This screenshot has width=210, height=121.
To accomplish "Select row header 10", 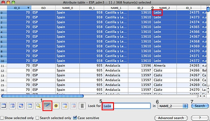I will coord(3,61).
